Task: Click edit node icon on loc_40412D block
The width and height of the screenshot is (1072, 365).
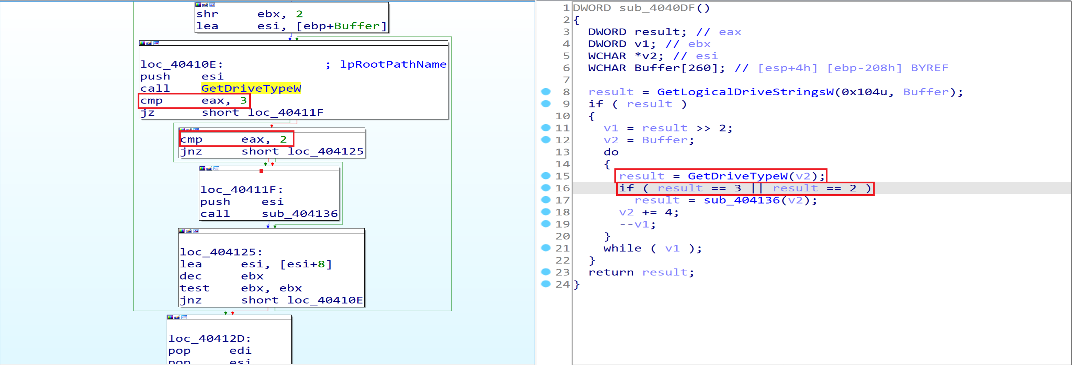Action: pos(177,317)
